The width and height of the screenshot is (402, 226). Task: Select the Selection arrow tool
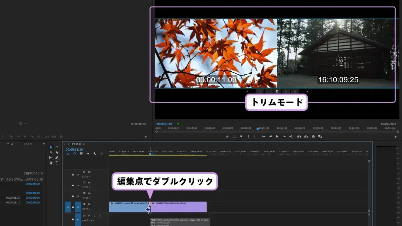point(51,147)
